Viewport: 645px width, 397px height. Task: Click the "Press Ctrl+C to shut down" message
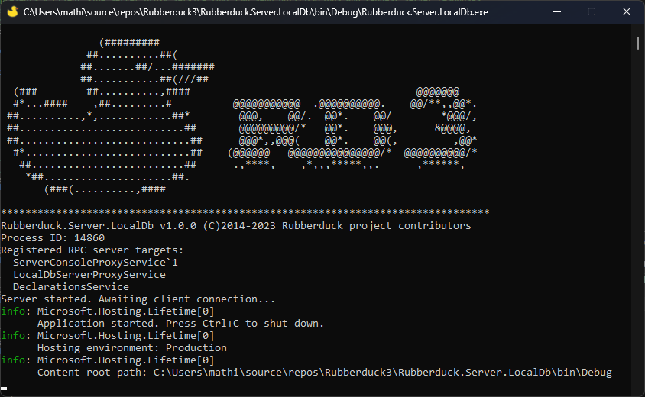[x=229, y=323]
